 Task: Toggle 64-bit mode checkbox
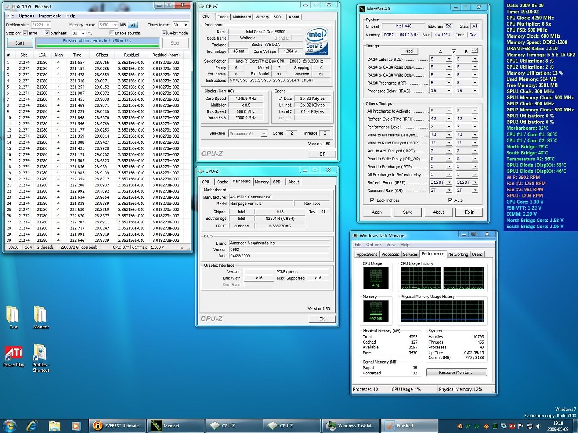164,33
